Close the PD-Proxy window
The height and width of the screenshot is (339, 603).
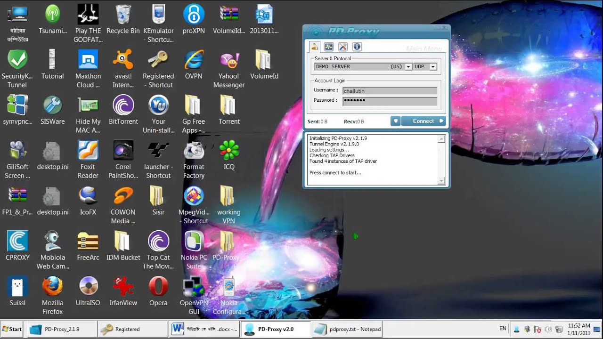click(x=444, y=29)
